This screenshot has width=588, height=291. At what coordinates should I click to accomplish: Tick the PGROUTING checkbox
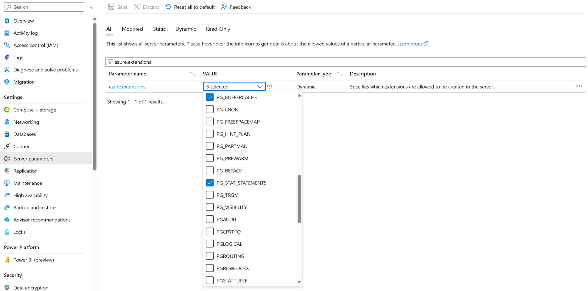pyautogui.click(x=210, y=256)
